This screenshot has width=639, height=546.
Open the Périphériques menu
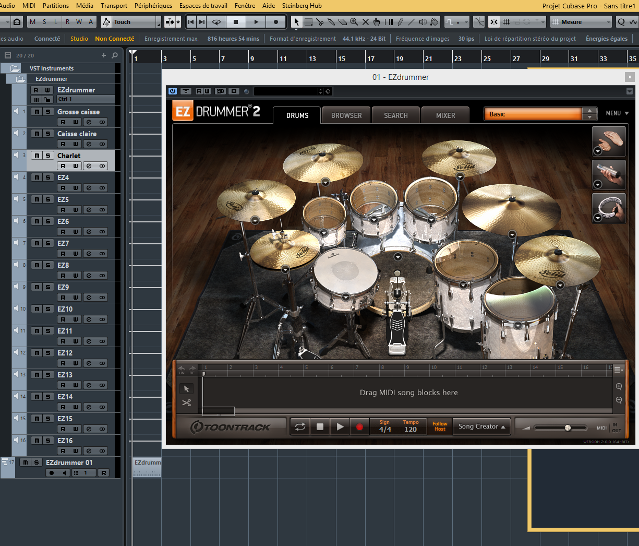(x=153, y=6)
